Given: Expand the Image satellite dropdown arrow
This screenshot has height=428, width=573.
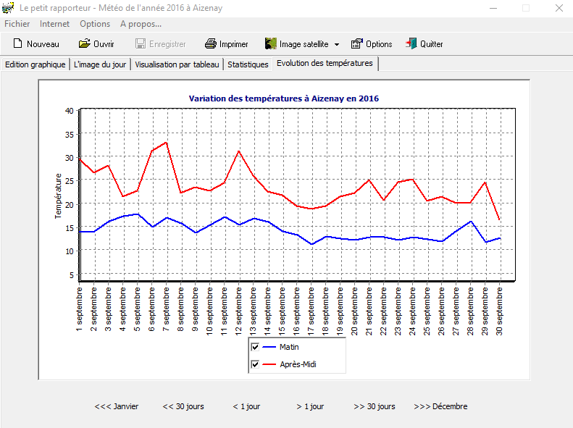Looking at the screenshot, I should tap(337, 45).
